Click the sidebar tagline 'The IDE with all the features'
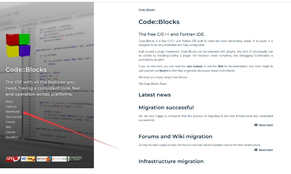Image resolution: width=291 pixels, height=174 pixels. tap(43, 88)
